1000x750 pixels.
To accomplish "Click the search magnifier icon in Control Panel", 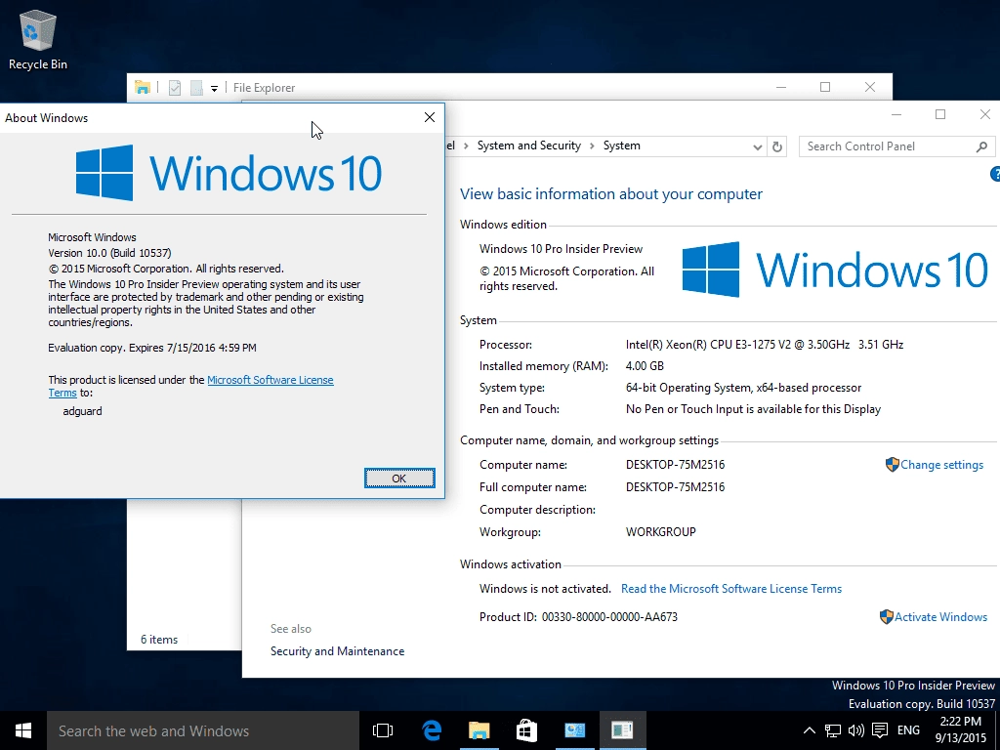I will [981, 146].
